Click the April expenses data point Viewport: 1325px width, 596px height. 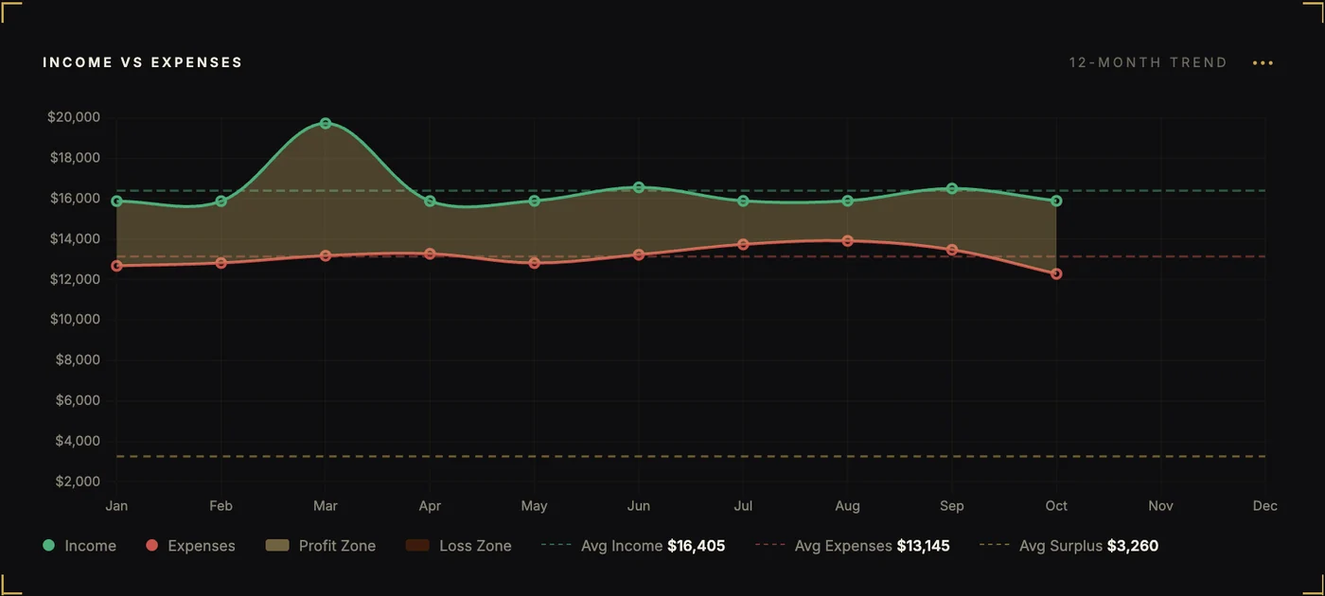coord(430,254)
